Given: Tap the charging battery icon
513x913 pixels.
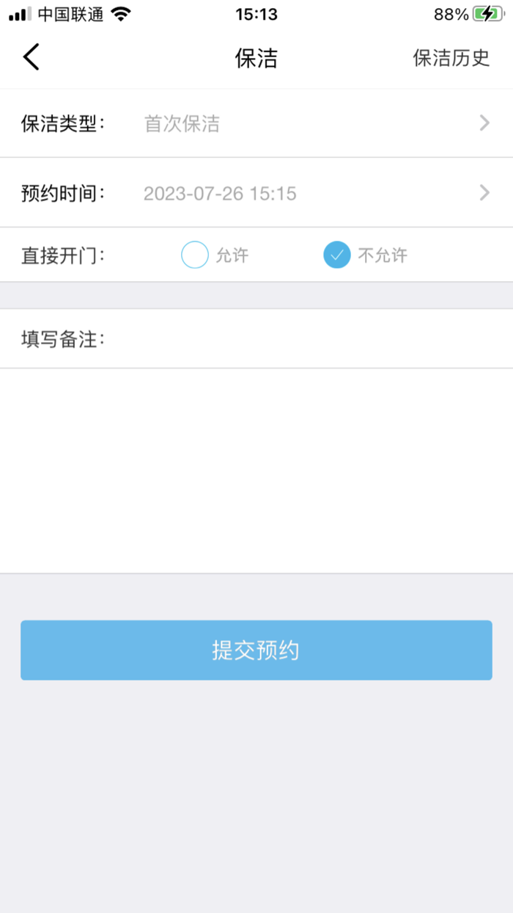Looking at the screenshot, I should [x=488, y=12].
